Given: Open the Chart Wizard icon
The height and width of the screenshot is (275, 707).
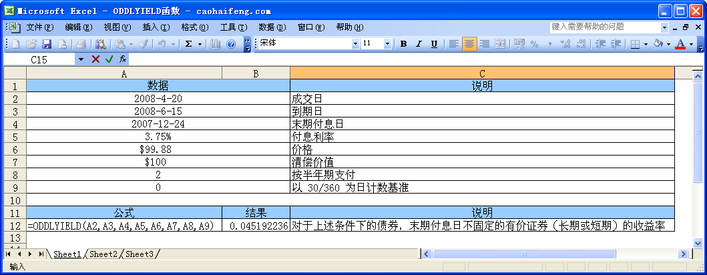Looking at the screenshot, I should [x=216, y=44].
